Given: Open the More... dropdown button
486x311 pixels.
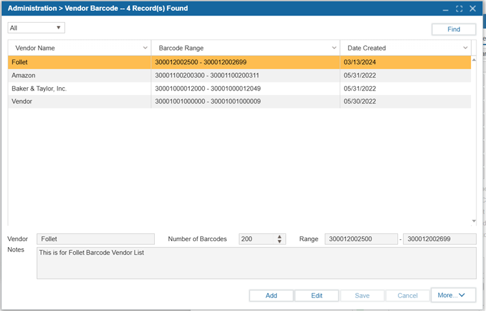Looking at the screenshot, I should [x=453, y=295].
